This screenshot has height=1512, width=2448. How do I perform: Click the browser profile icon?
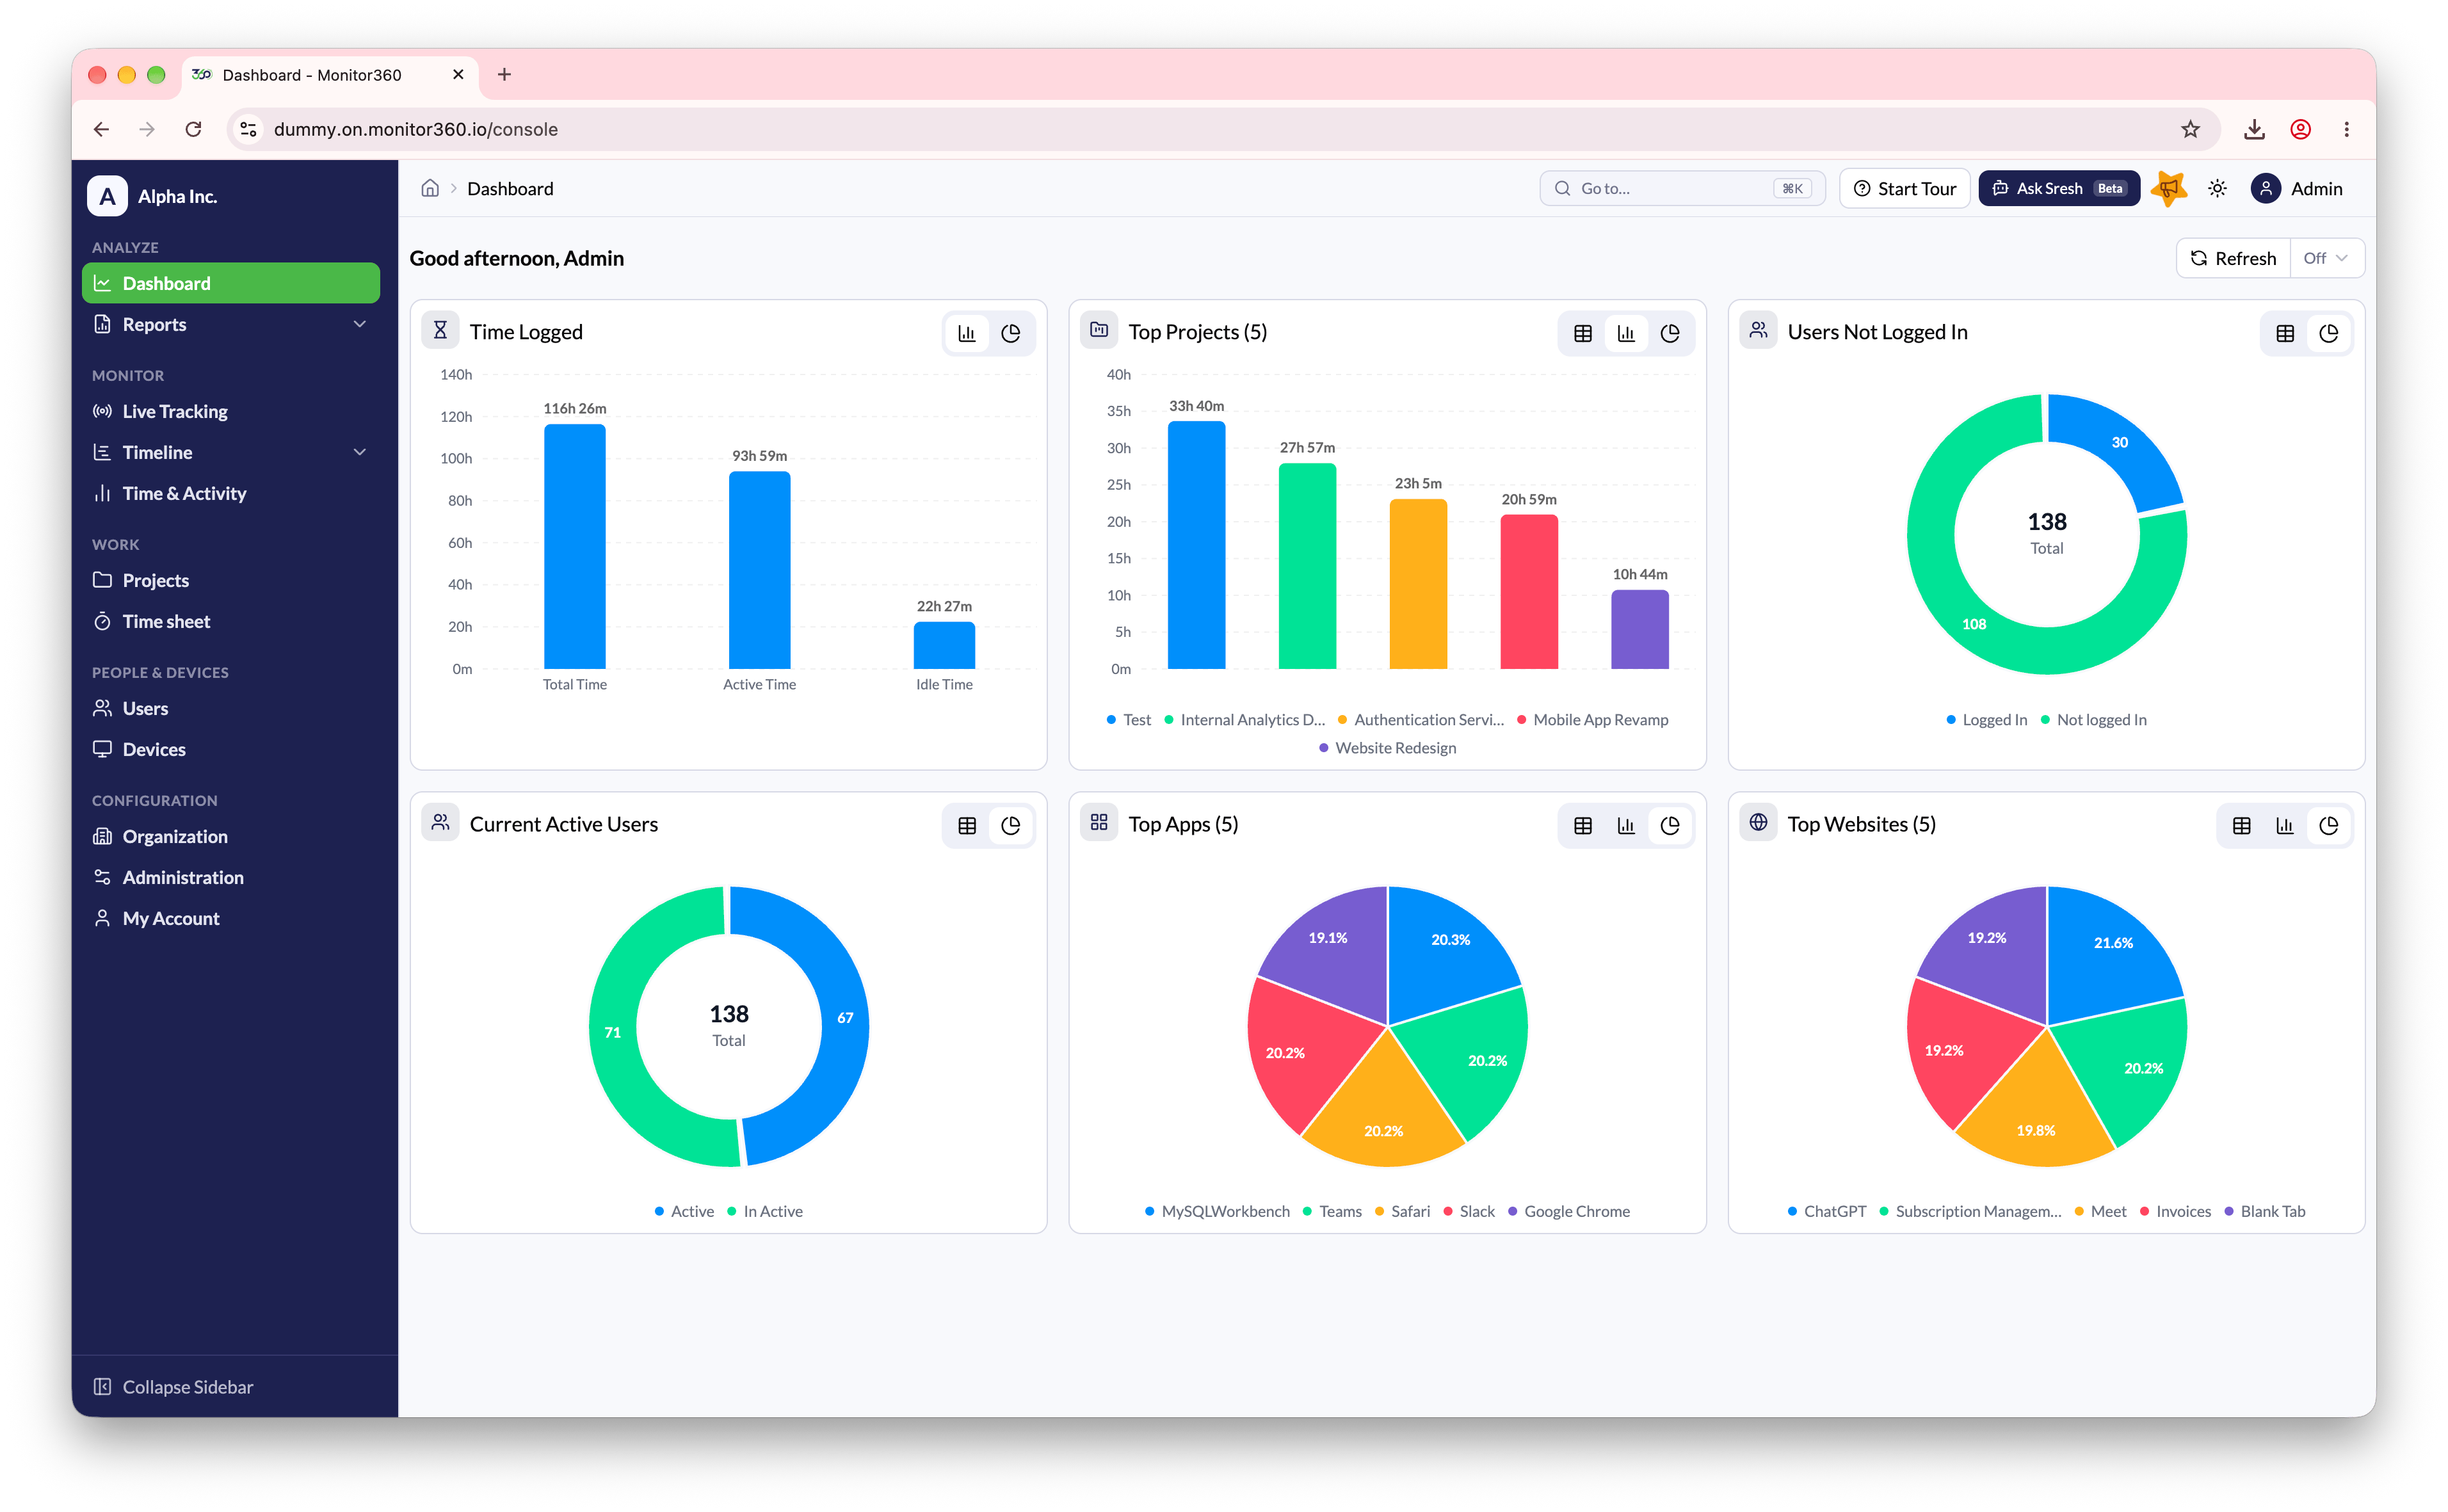(2300, 129)
